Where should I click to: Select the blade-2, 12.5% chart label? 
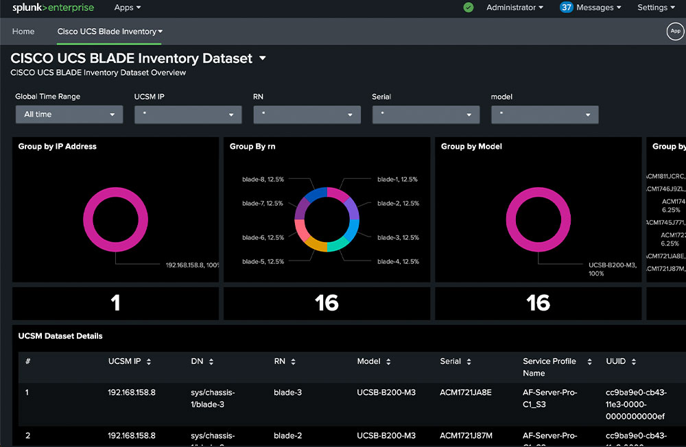coord(398,204)
